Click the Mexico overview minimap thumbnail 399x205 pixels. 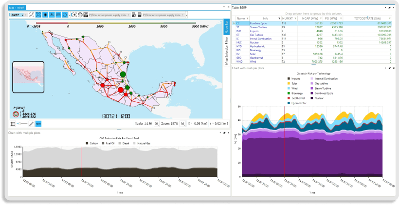pos(28,77)
